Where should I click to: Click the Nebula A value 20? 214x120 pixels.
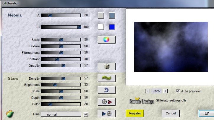tap(86, 15)
